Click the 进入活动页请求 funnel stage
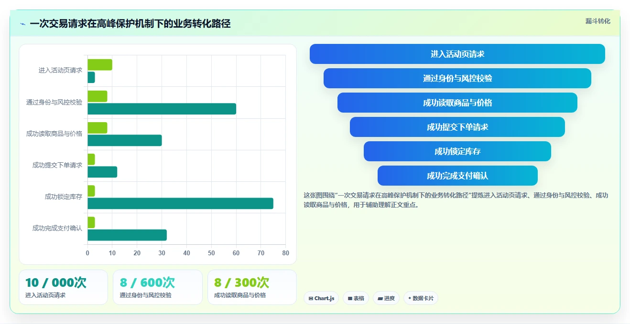Image resolution: width=630 pixels, height=324 pixels. click(457, 54)
